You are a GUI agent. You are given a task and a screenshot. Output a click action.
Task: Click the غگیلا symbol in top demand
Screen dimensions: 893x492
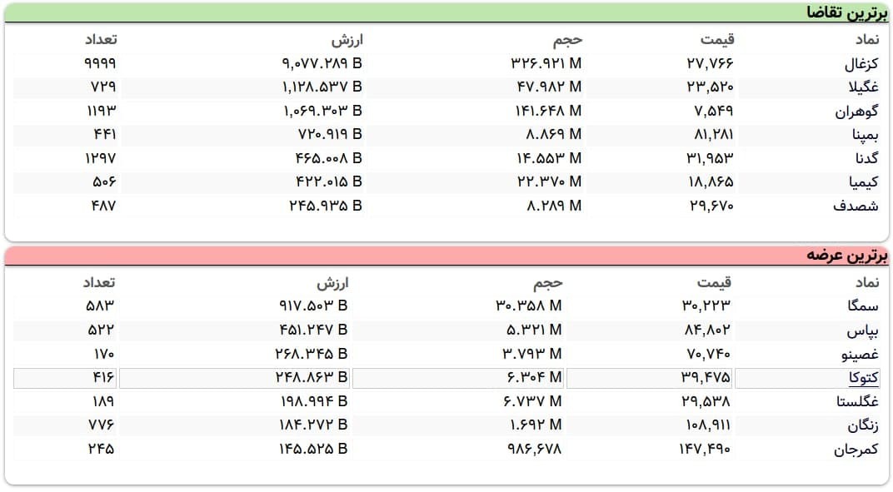point(865,87)
